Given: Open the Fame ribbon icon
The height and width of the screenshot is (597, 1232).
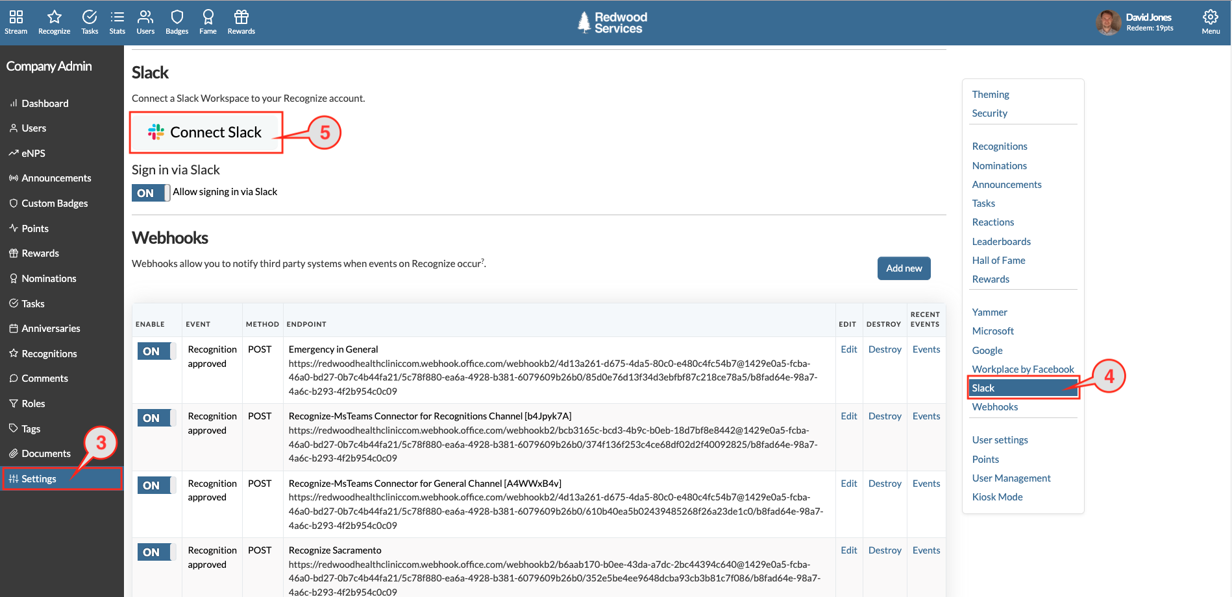Looking at the screenshot, I should coord(208,22).
